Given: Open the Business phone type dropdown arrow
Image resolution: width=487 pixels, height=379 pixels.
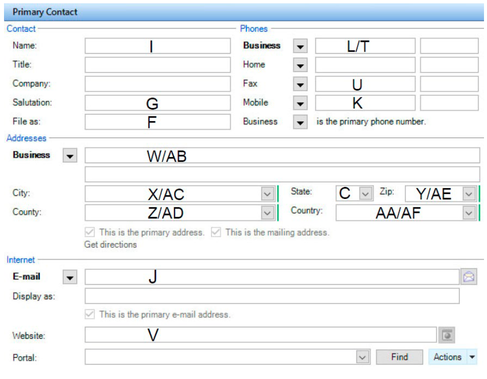Looking at the screenshot, I should [x=300, y=46].
